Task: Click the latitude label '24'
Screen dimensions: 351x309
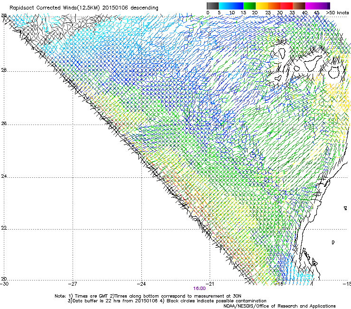Action: point(4,176)
